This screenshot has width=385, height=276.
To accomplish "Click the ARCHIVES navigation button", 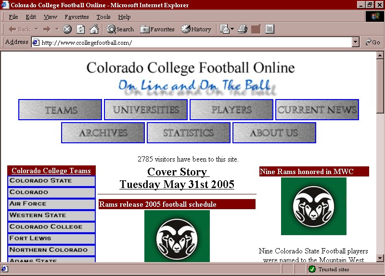I will pos(103,133).
